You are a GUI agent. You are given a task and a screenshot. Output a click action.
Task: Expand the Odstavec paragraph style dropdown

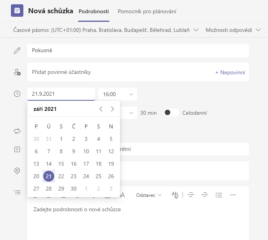[x=149, y=195]
